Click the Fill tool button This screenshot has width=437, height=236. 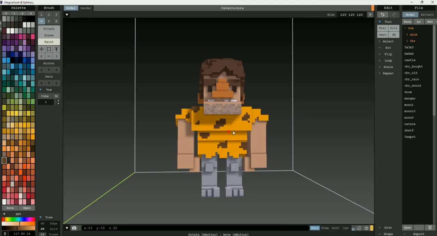(x=394, y=28)
